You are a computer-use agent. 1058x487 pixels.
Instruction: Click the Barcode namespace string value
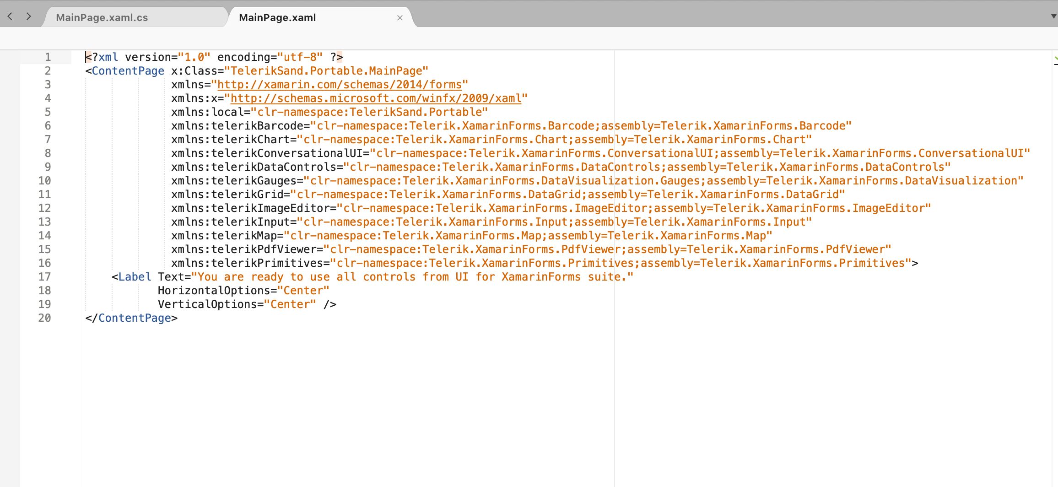581,126
